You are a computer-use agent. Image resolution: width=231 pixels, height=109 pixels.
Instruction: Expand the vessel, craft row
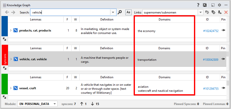[x=11, y=88]
